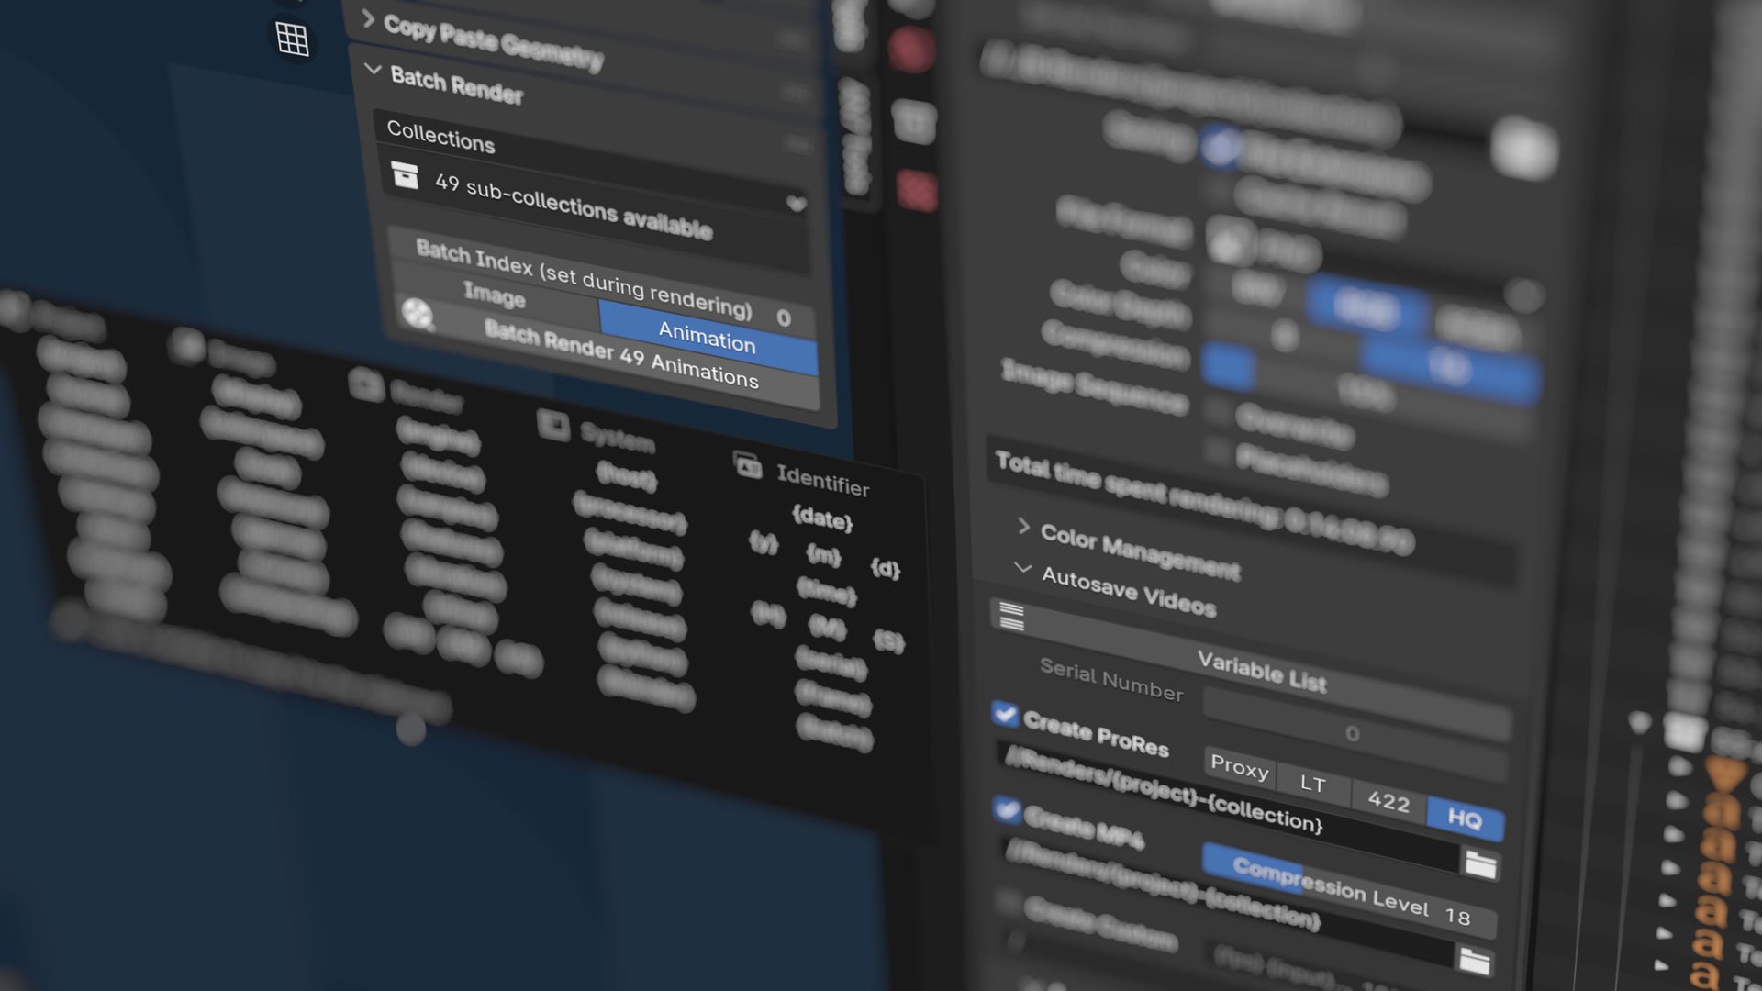The image size is (1762, 991).
Task: Click the System column icon
Action: click(x=553, y=425)
